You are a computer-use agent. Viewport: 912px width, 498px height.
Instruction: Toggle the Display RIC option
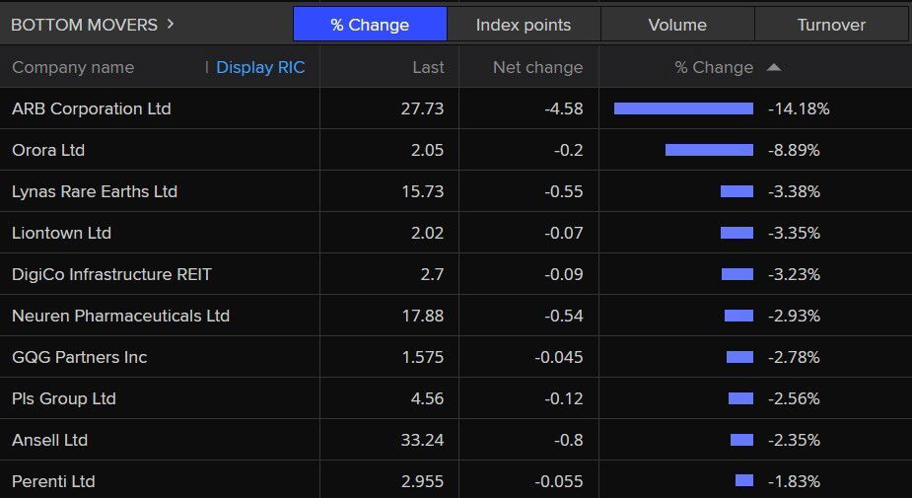coord(260,67)
